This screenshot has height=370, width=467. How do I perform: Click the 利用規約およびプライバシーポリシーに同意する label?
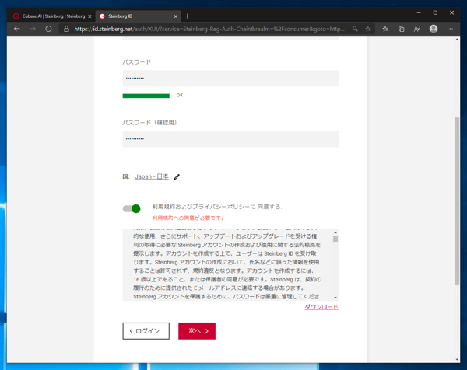point(217,207)
